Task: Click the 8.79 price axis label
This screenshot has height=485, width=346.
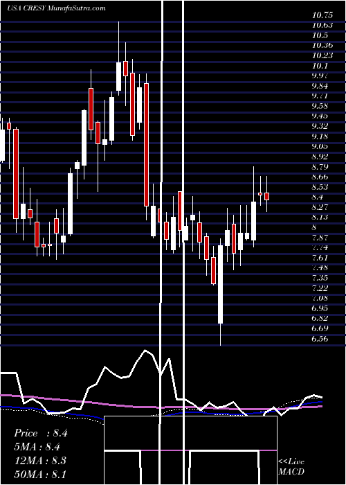Action: tap(320, 167)
